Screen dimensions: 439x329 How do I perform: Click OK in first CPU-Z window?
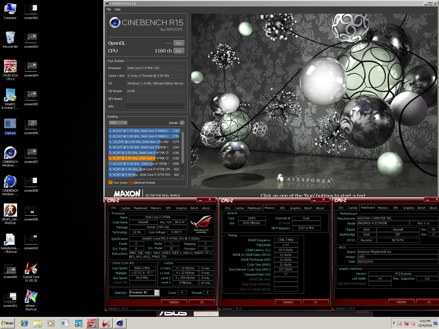(x=202, y=302)
